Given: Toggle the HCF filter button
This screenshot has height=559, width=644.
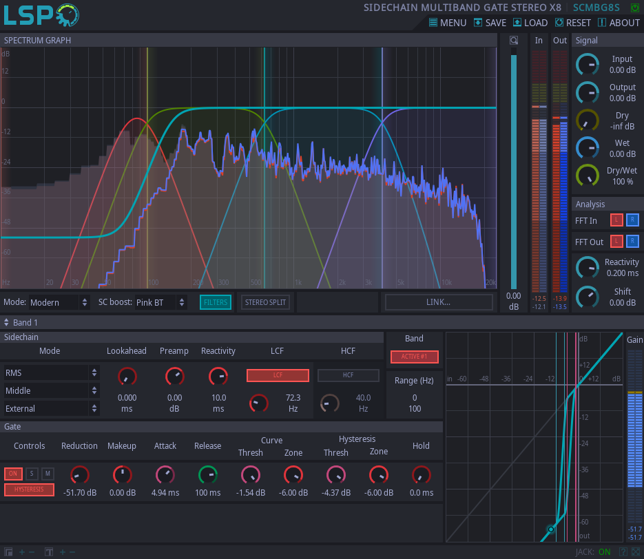Looking at the screenshot, I should coord(349,375).
